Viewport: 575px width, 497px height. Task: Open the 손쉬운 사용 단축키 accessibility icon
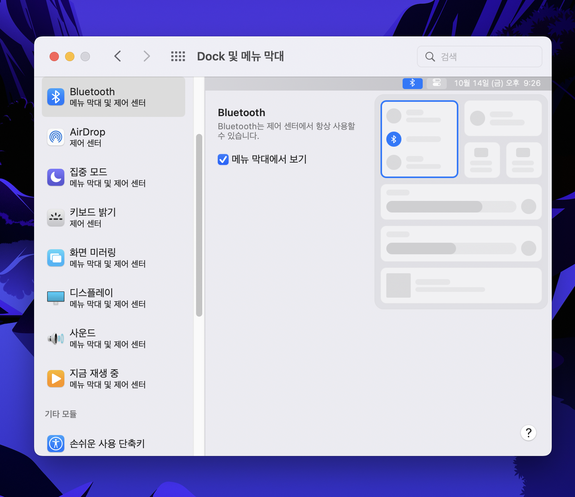pos(56,444)
